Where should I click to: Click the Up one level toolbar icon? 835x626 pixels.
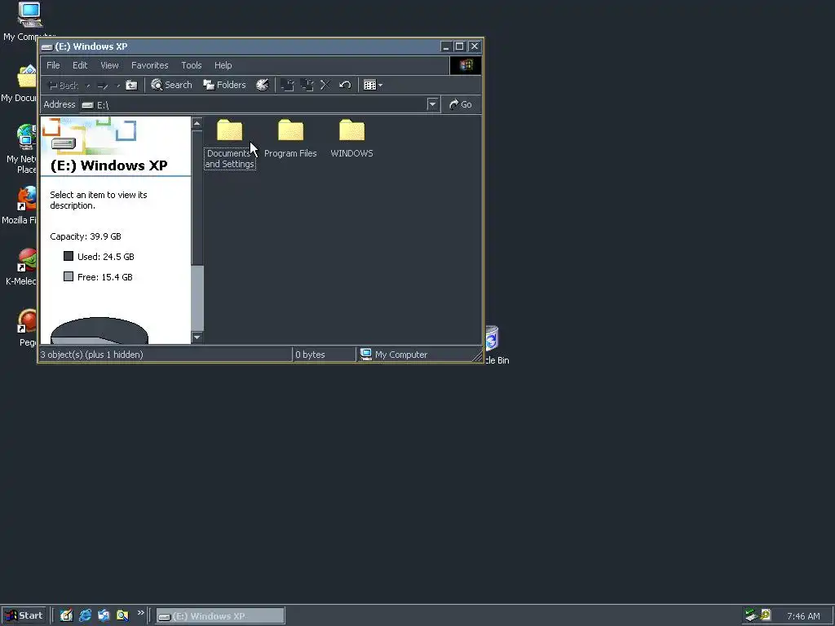click(131, 85)
